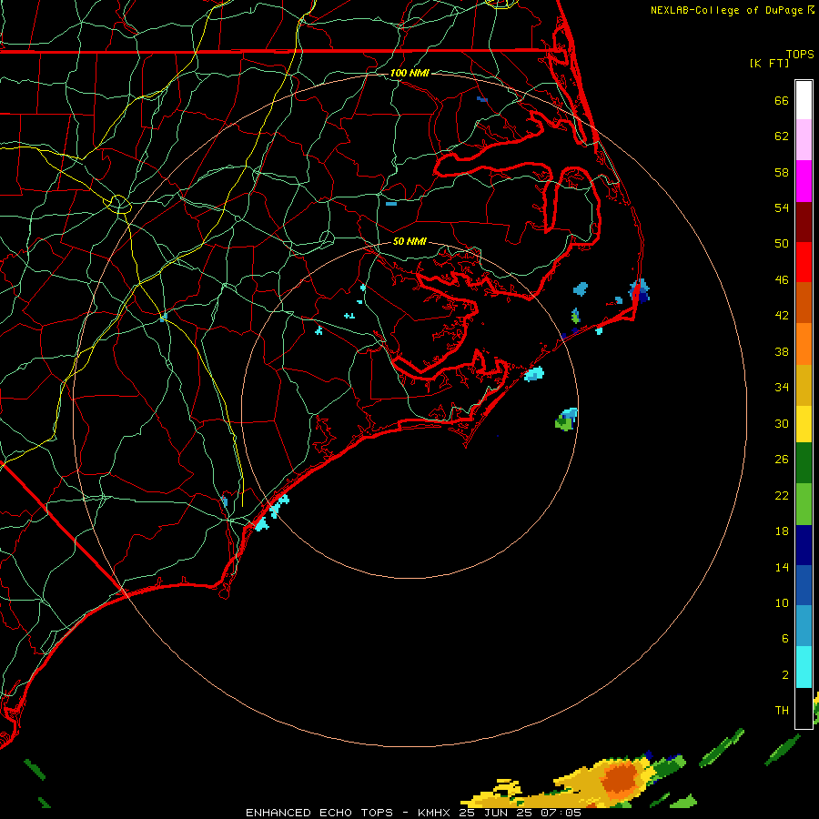Select the dark green 26 kft legend swatch
Image resolution: width=819 pixels, height=819 pixels.
pyautogui.click(x=804, y=463)
